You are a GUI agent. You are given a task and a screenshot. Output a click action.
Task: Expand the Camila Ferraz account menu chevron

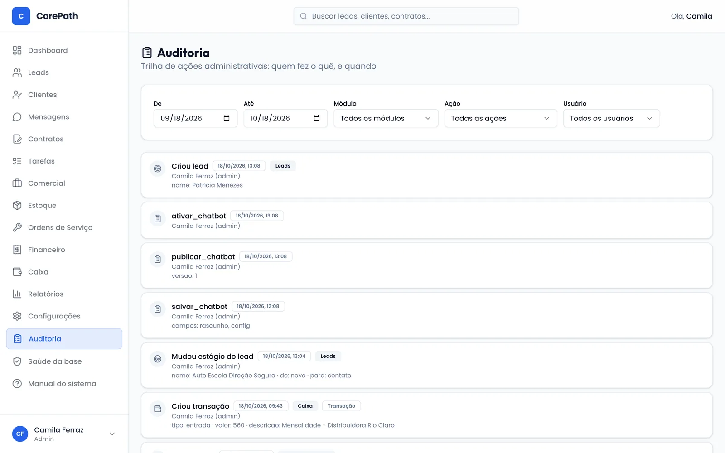coord(112,434)
